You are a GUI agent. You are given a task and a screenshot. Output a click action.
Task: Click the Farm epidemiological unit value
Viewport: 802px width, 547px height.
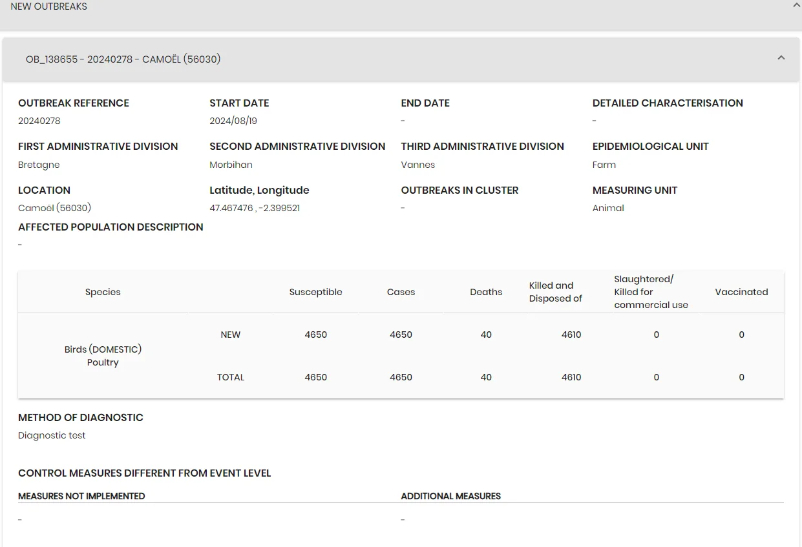(604, 165)
